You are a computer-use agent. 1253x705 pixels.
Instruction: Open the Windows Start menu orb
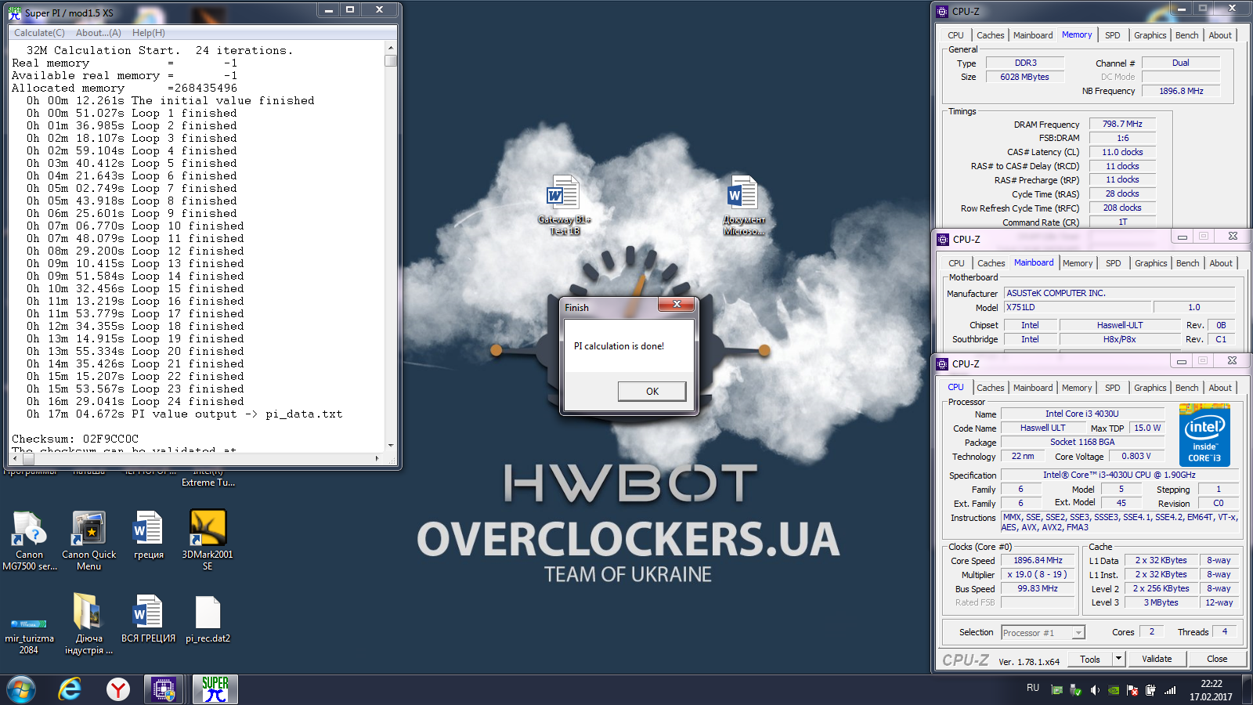pyautogui.click(x=21, y=690)
